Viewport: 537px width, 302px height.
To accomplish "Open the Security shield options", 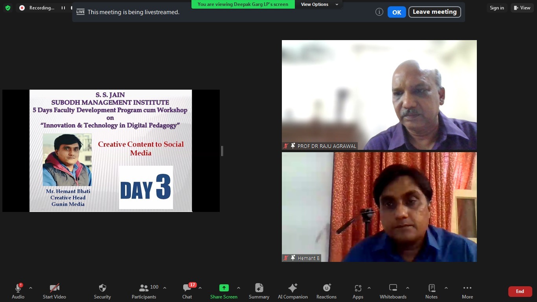I will pos(102,291).
